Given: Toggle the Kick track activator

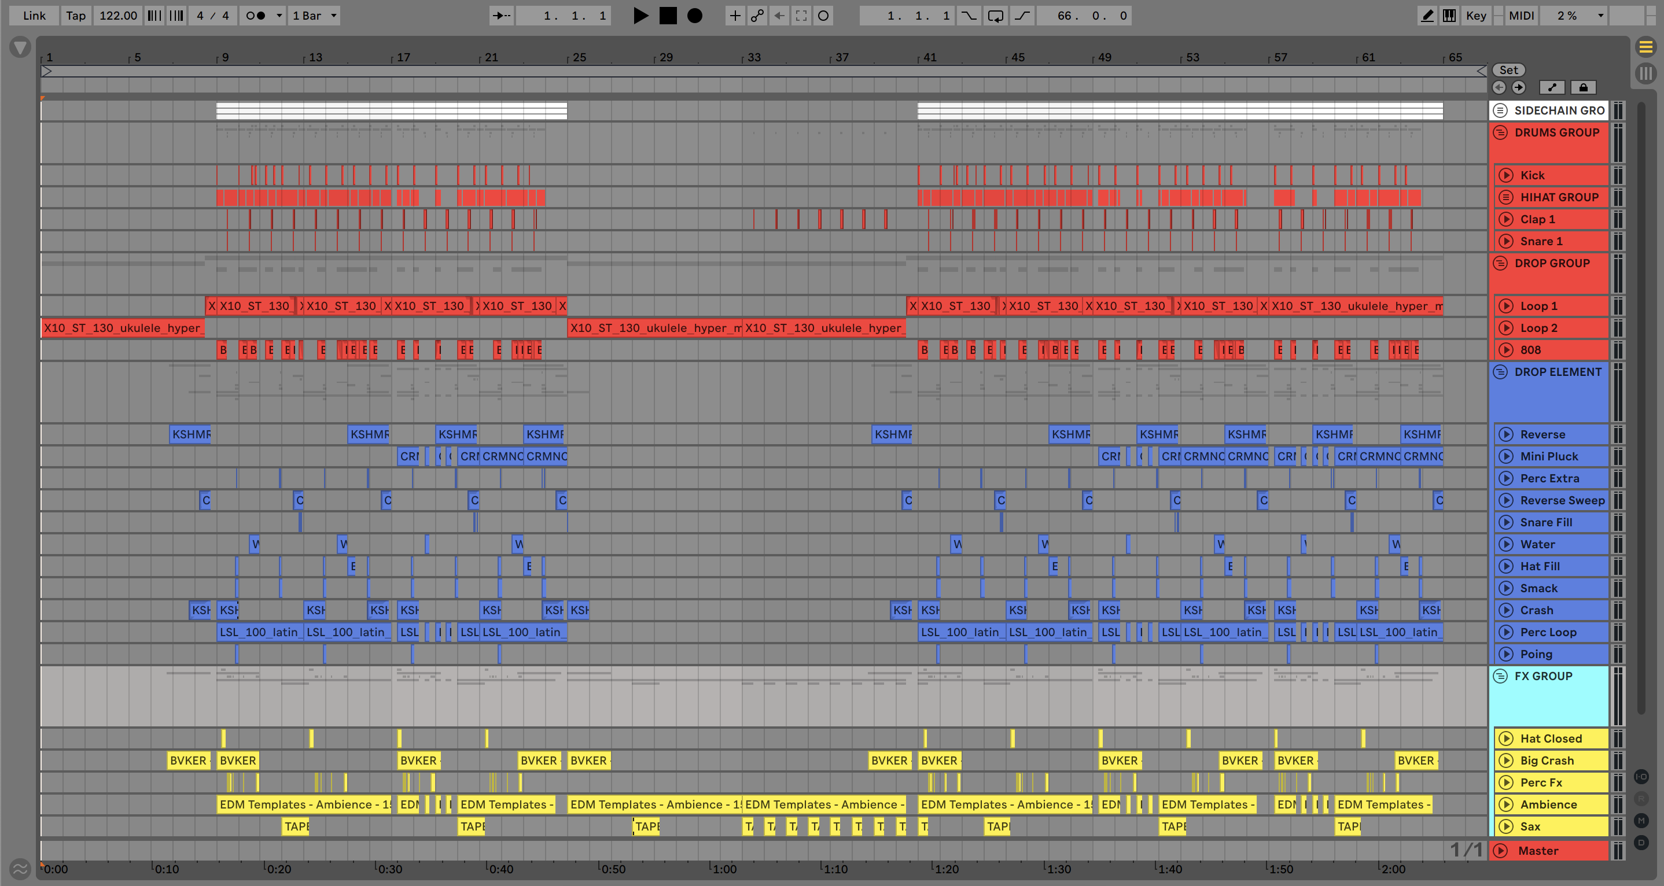Looking at the screenshot, I should point(1505,175).
